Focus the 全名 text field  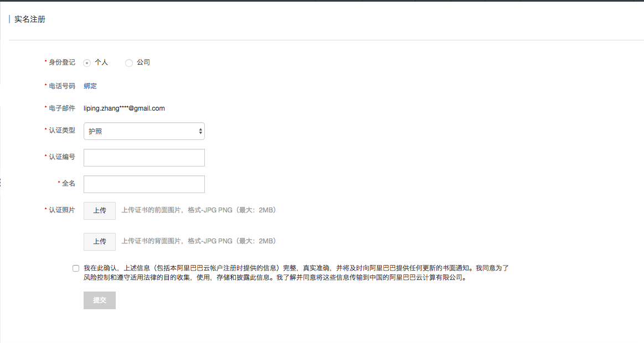click(x=144, y=184)
